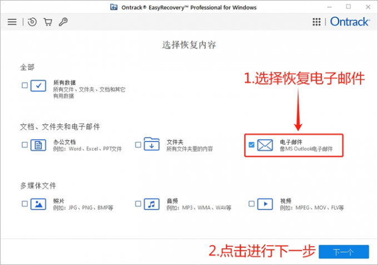Open the apps grid icon
The height and width of the screenshot is (265, 378).
pyautogui.click(x=316, y=22)
